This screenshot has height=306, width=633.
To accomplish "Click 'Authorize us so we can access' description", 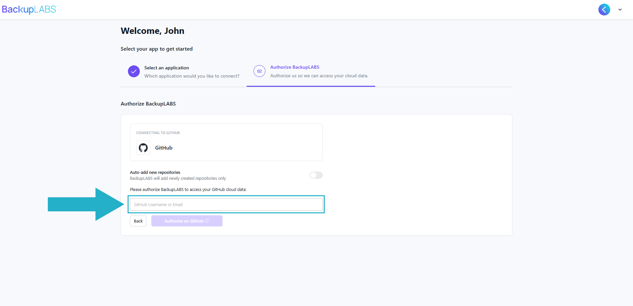I will click(319, 76).
